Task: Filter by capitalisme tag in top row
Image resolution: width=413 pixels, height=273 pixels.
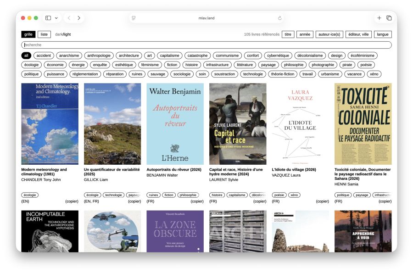Action: [x=170, y=56]
